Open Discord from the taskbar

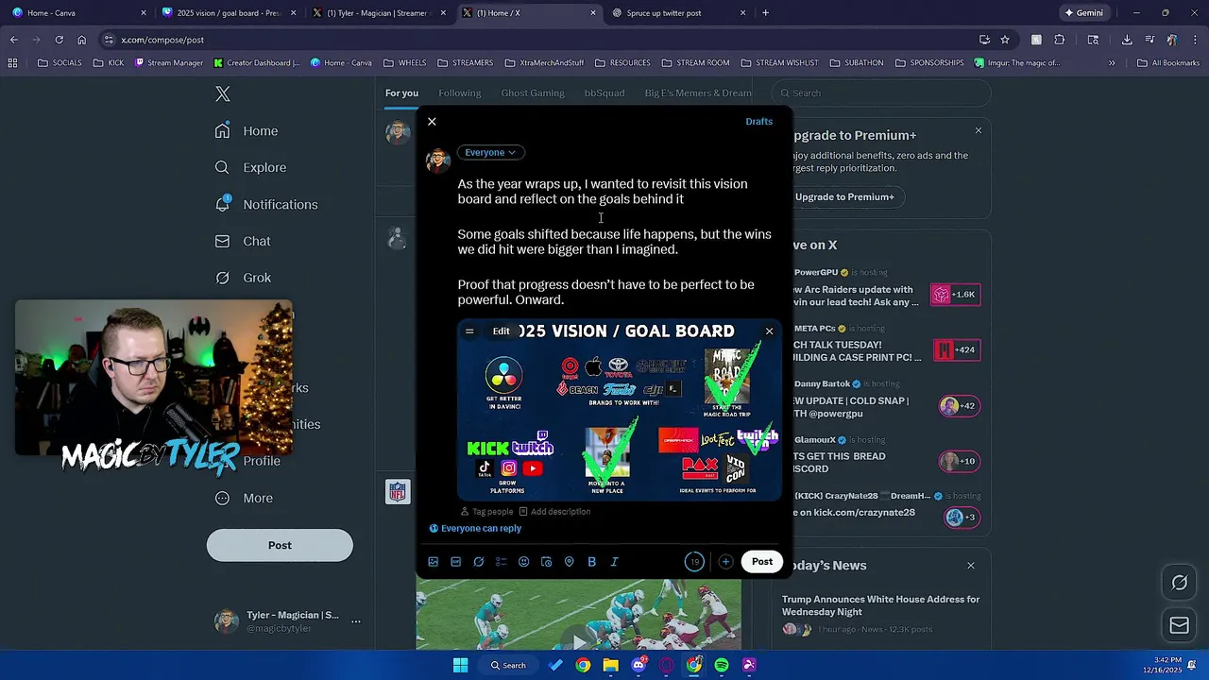(x=639, y=665)
